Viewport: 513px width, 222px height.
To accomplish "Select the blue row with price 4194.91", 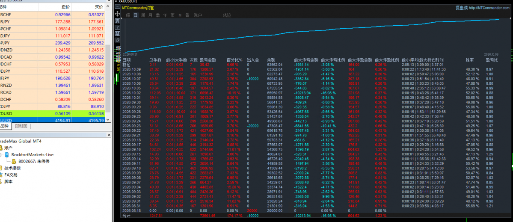I will (x=52, y=120).
